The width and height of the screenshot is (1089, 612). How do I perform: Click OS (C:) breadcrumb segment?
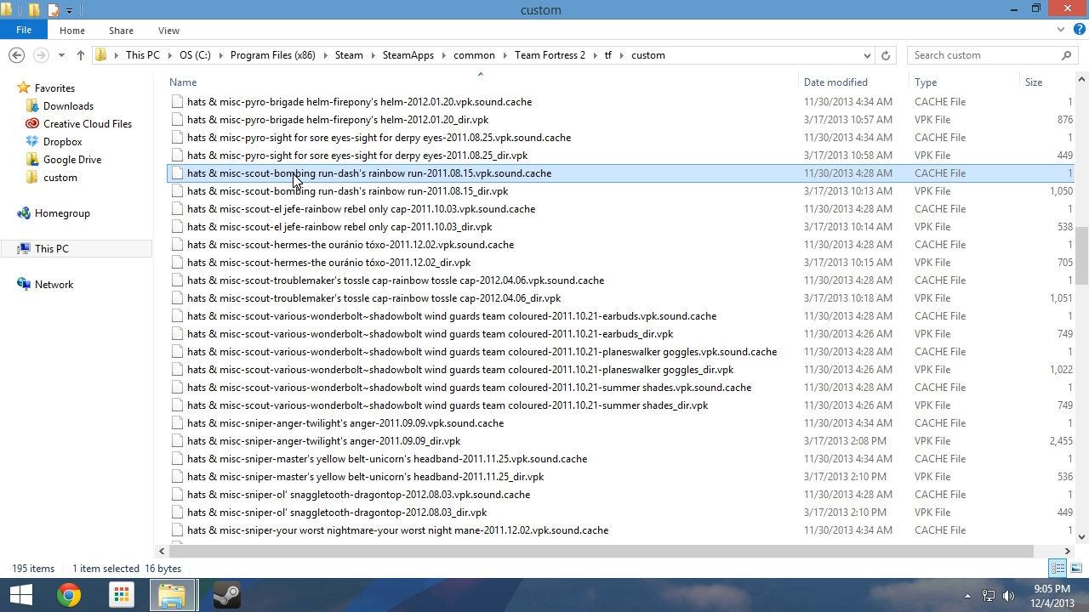click(x=195, y=55)
